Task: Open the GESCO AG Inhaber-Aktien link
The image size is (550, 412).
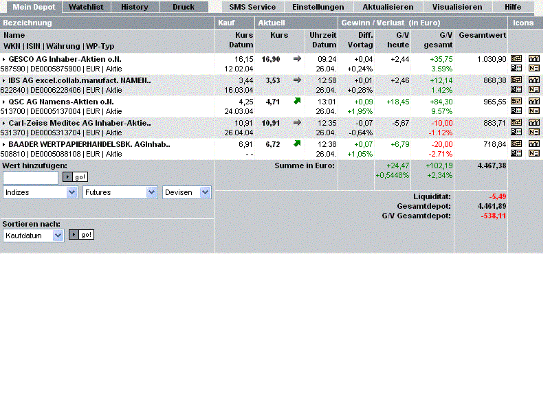Action: point(65,59)
